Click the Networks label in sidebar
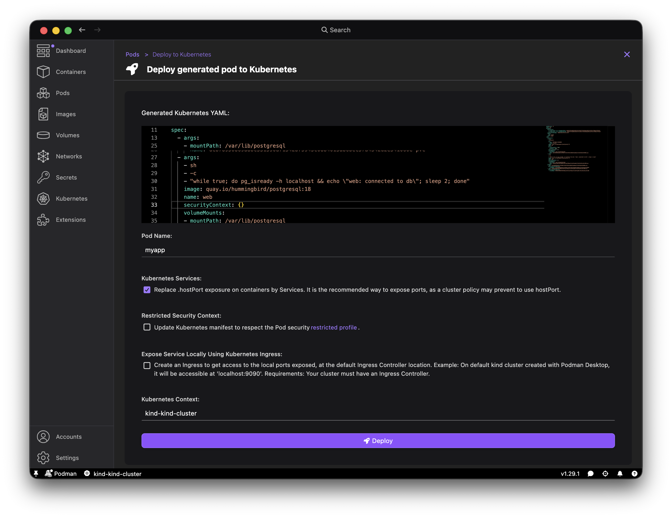This screenshot has width=672, height=518. coord(69,156)
